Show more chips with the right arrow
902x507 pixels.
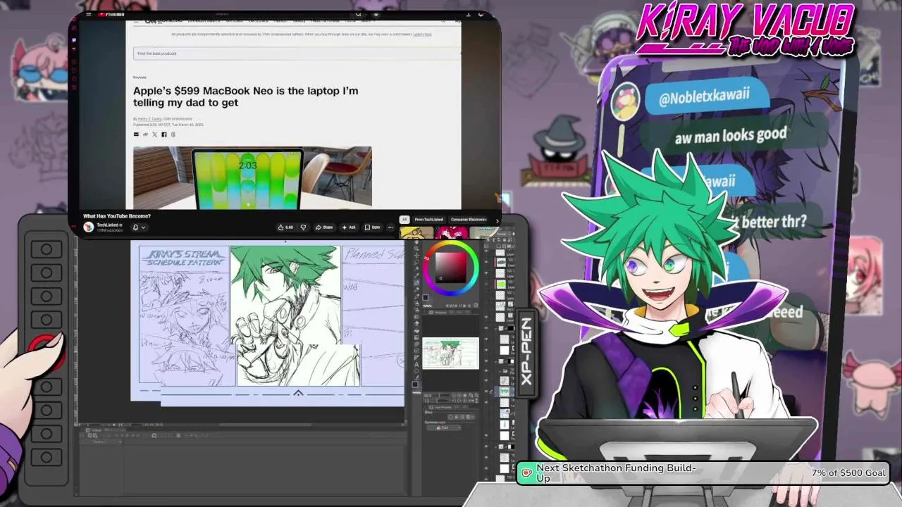497,220
